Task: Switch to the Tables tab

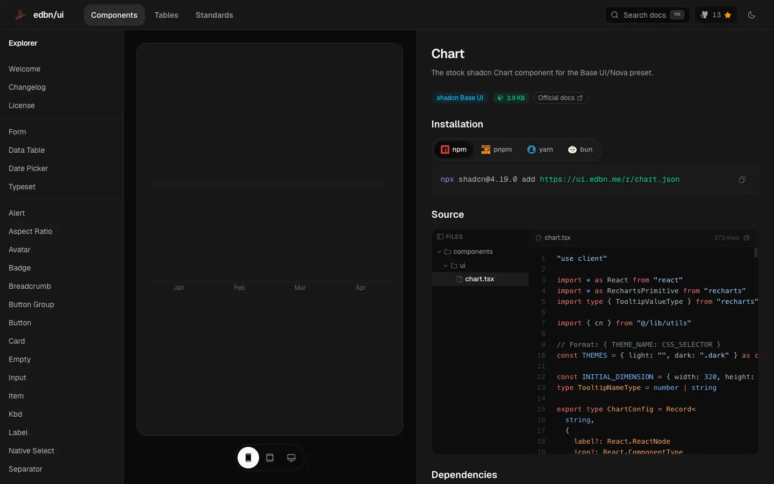Action: 166,15
